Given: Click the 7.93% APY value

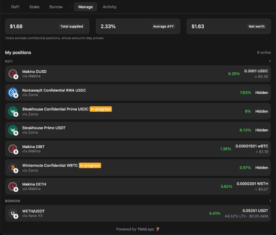Looking at the screenshot, I should (245, 93).
